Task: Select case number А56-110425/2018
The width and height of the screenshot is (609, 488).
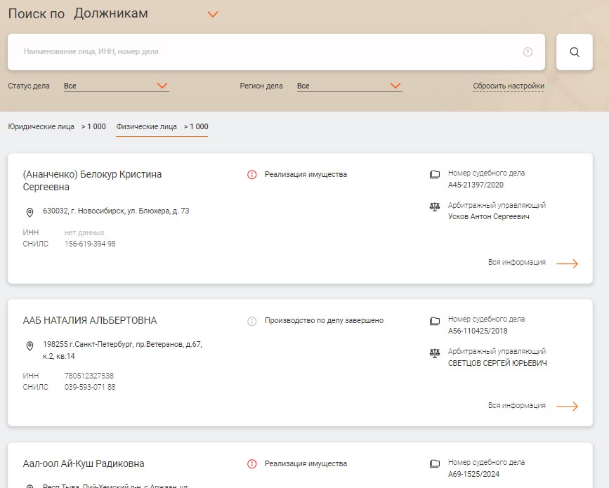Action: [x=478, y=331]
